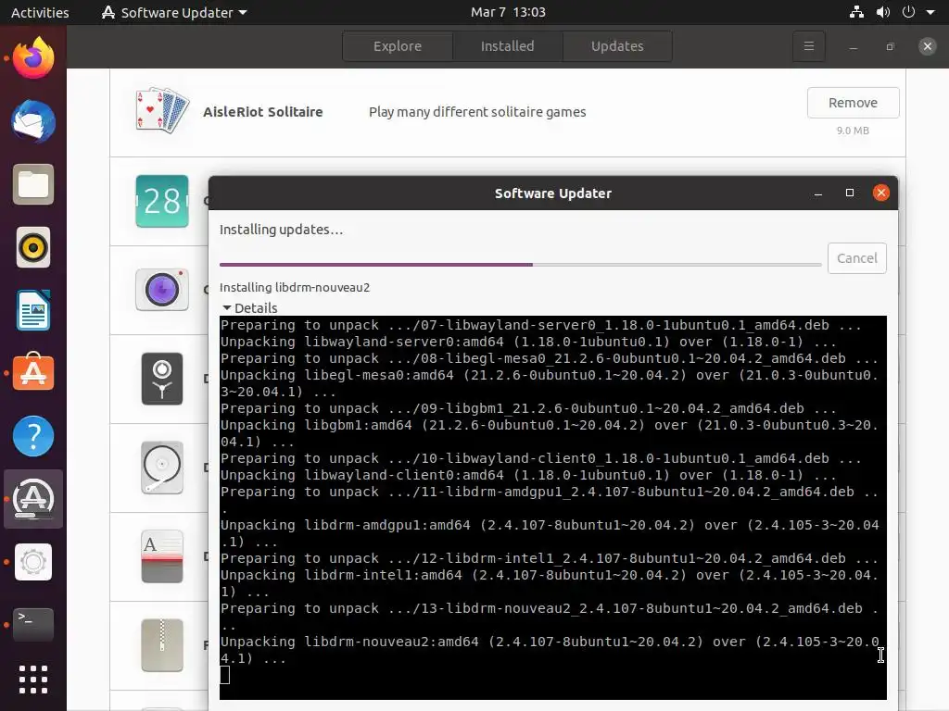This screenshot has width=949, height=711.
Task: Click the 'Installing libdrm-nouveau2' status text
Action: [x=294, y=287]
